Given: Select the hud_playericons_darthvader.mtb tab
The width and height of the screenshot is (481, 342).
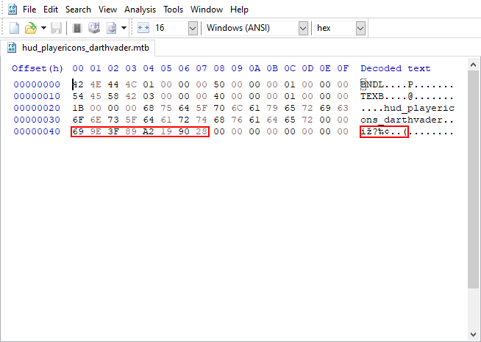Looking at the screenshot, I should pos(78,48).
